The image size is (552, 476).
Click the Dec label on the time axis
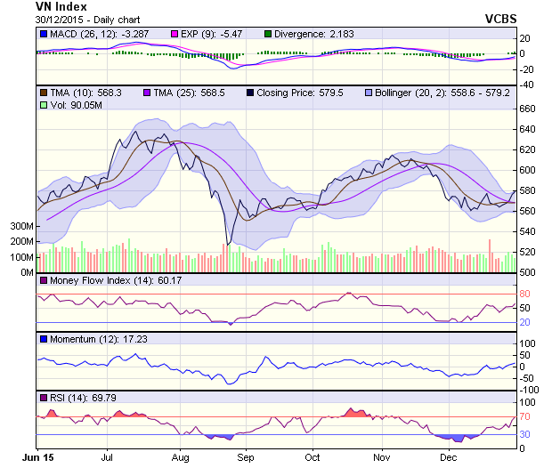coord(448,457)
